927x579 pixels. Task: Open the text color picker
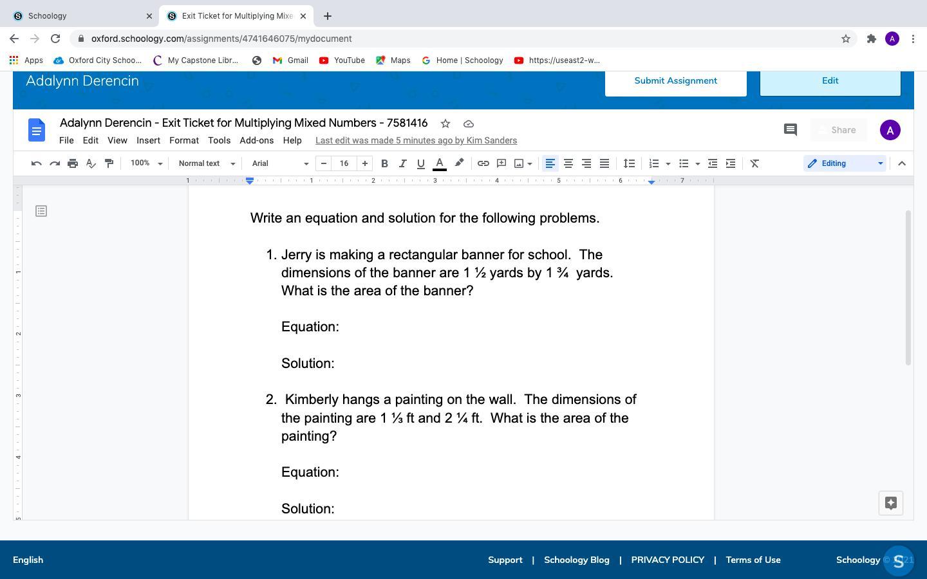point(440,163)
